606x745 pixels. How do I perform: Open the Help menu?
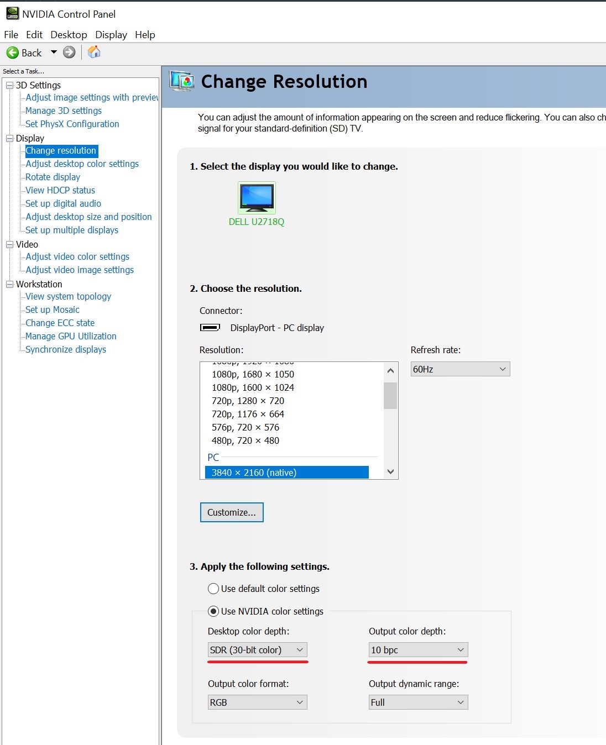(x=145, y=34)
